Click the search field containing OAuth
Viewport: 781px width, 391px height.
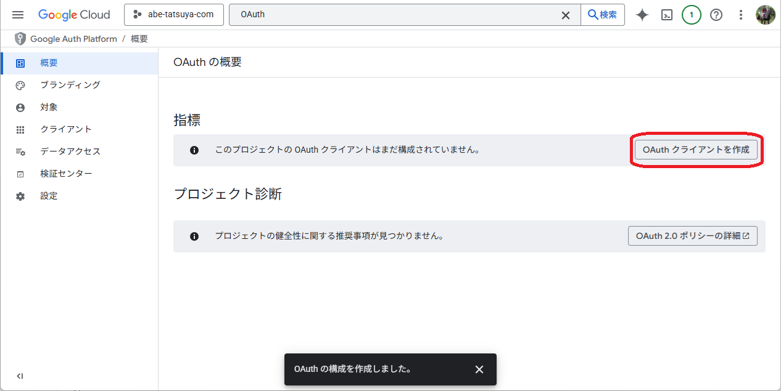395,15
